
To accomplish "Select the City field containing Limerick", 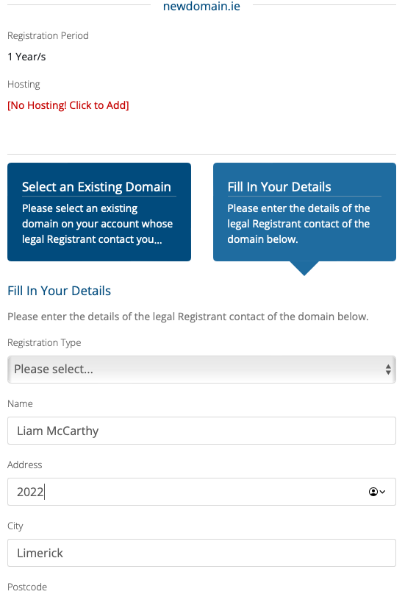I will (x=201, y=553).
